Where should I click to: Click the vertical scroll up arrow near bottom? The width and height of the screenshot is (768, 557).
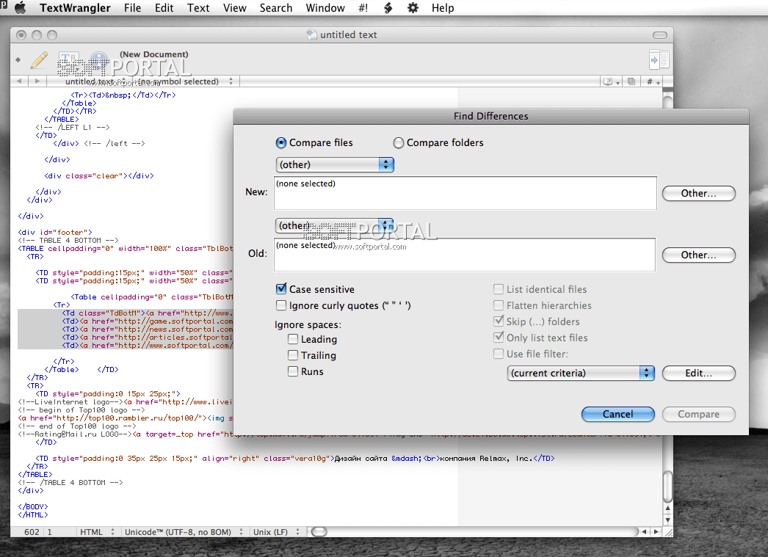pyautogui.click(x=667, y=509)
